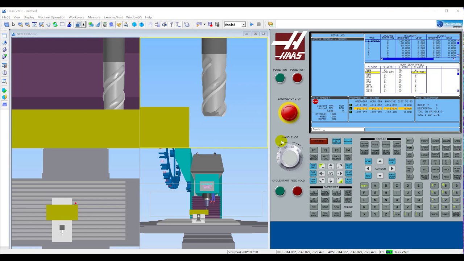Click the JOG LOCK key
The height and width of the screenshot is (261, 464).
point(331,173)
